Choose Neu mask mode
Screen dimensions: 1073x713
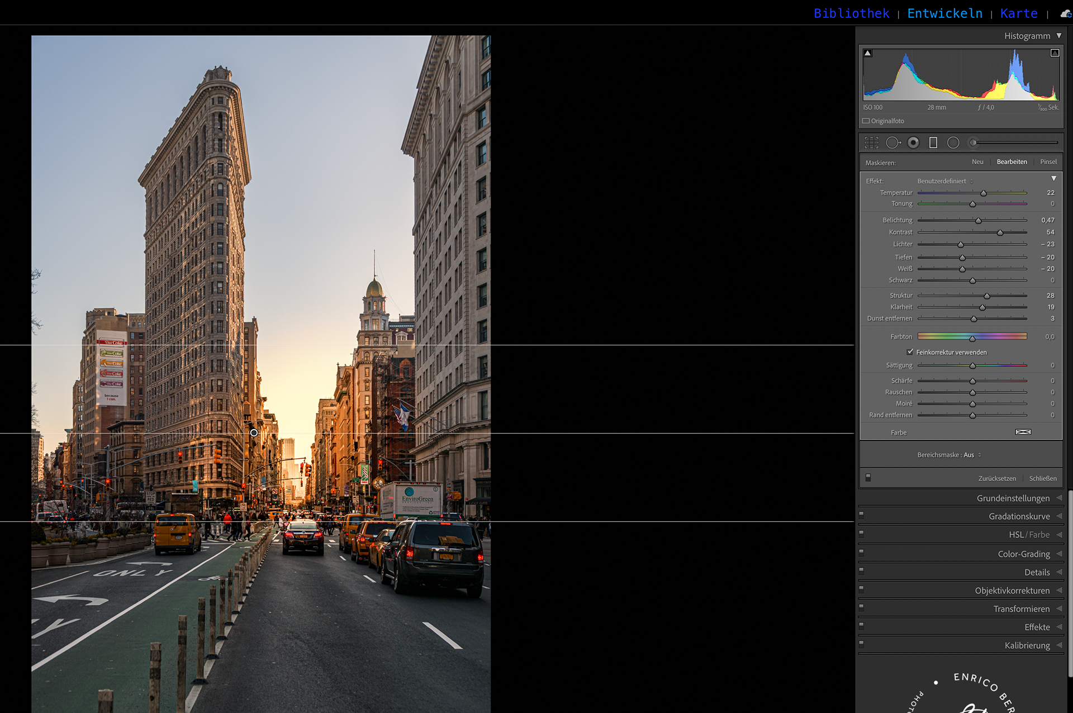(977, 162)
